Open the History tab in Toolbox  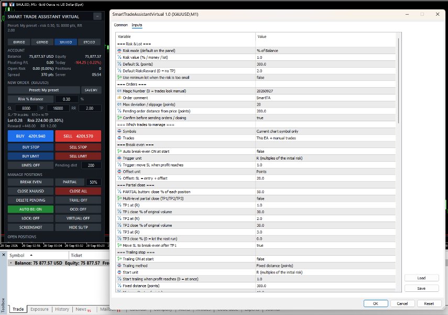point(62,309)
